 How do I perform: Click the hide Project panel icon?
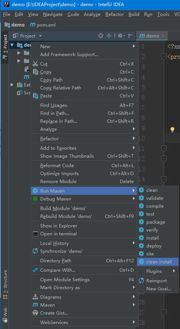point(130,36)
